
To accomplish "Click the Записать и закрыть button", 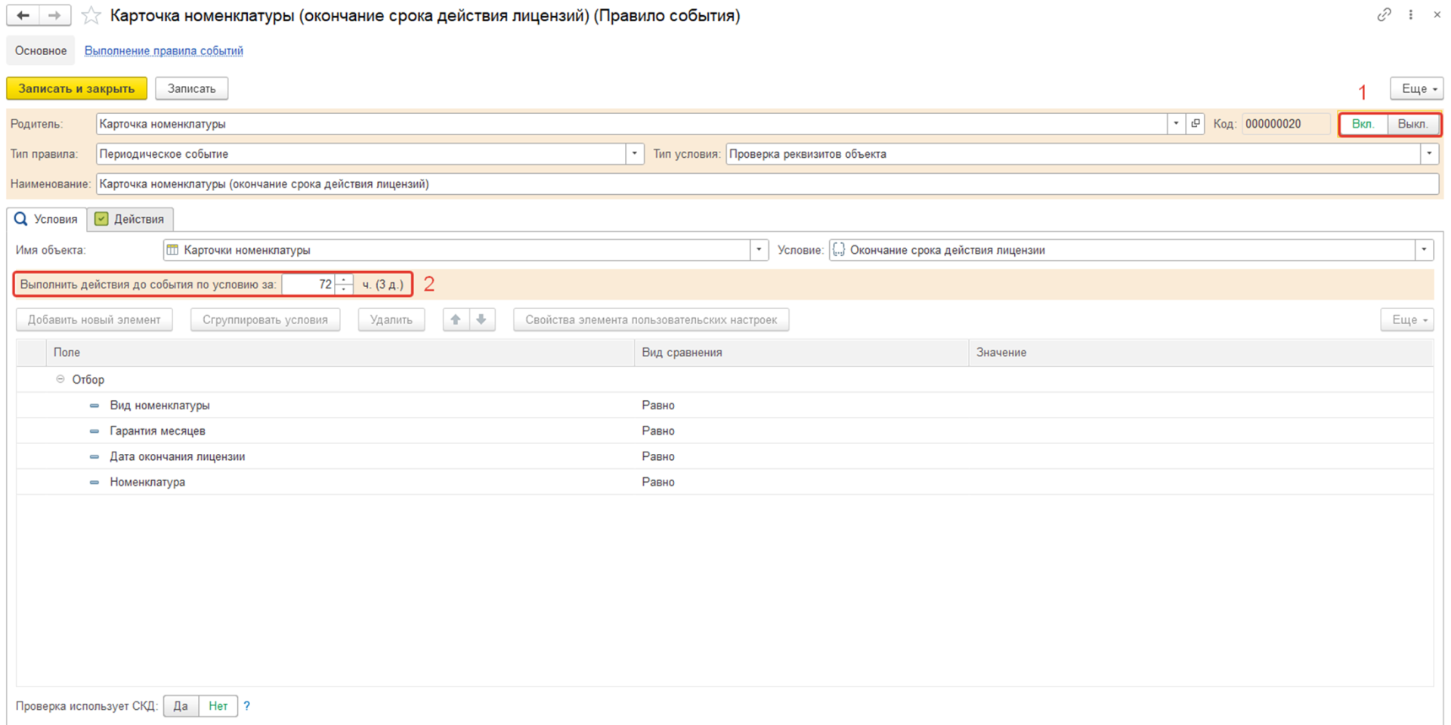I will click(76, 88).
